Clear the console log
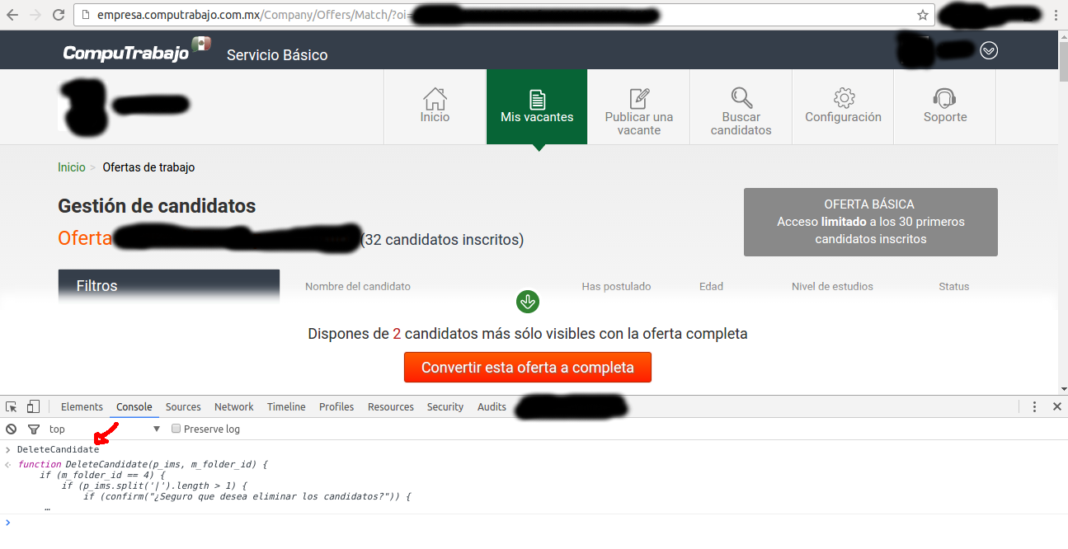Viewport: 1068px width, 549px height. pos(12,429)
